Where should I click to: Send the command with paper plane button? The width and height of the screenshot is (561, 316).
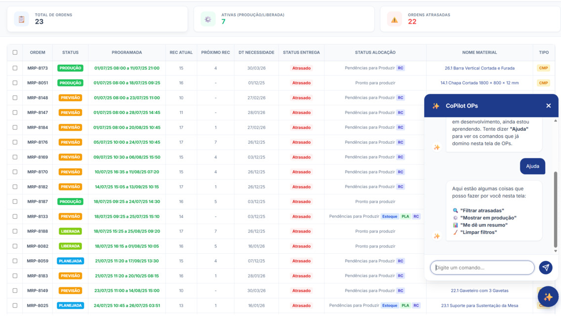tap(545, 268)
